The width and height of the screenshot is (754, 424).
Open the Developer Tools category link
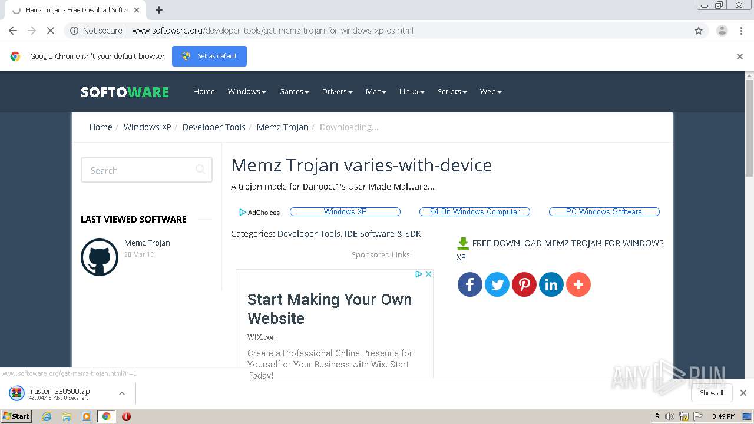309,234
